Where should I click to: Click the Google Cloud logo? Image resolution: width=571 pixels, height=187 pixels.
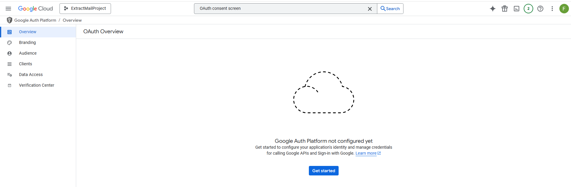coord(35,9)
